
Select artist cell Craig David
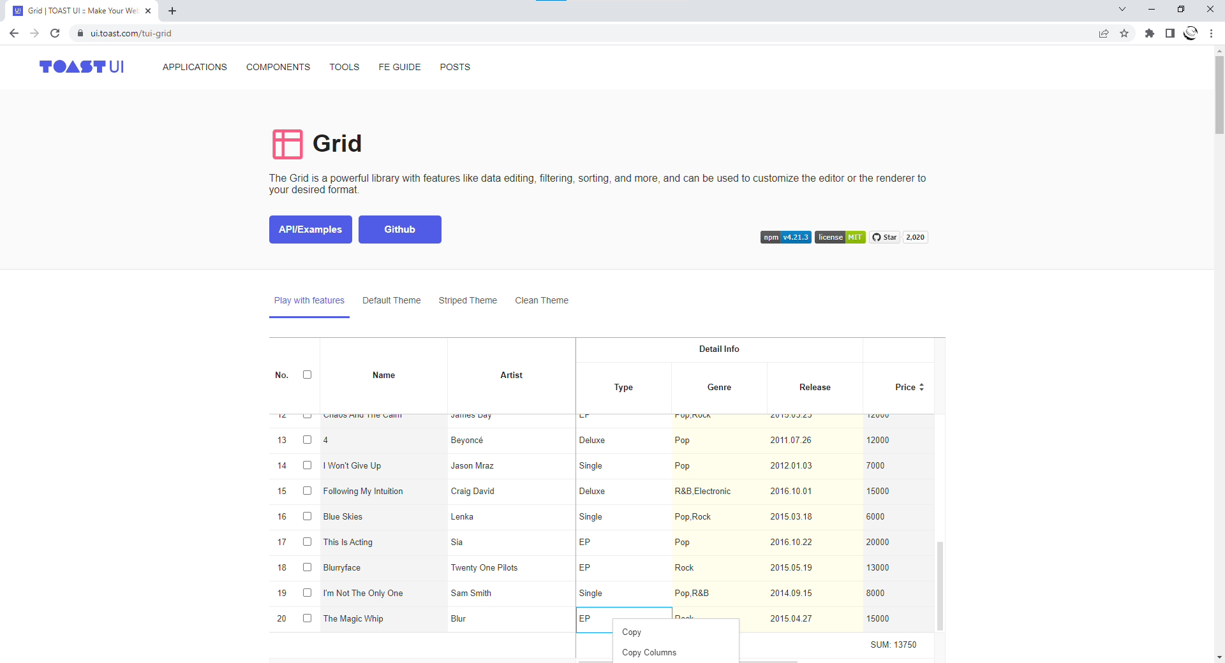point(511,491)
